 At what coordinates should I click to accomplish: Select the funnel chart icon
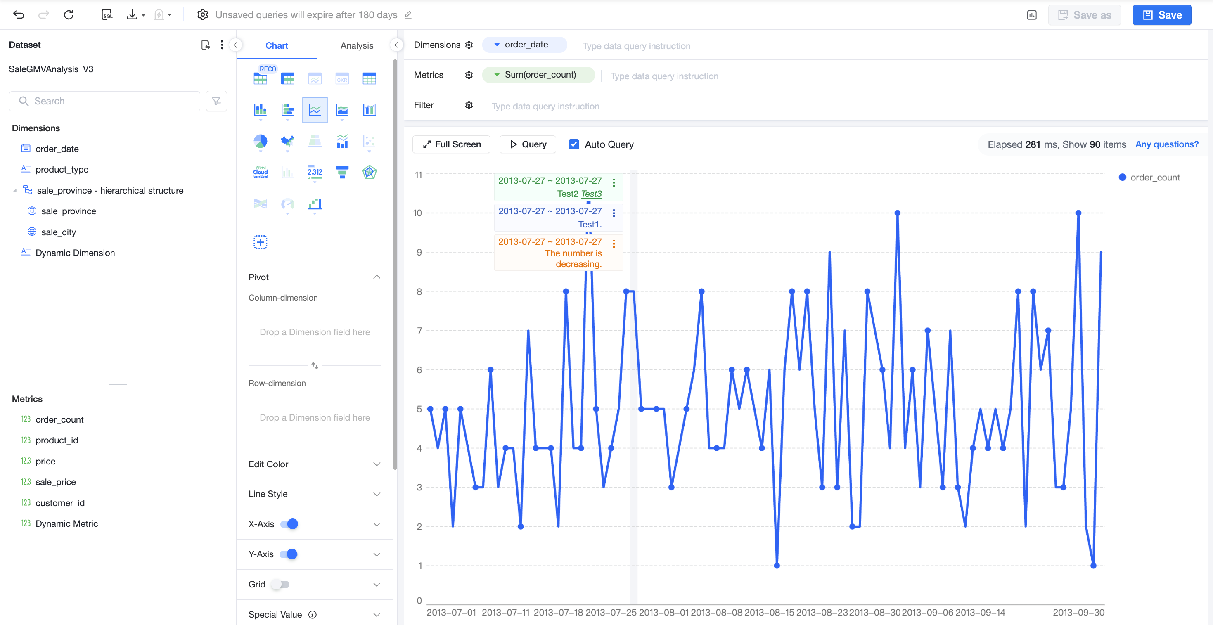coord(342,172)
